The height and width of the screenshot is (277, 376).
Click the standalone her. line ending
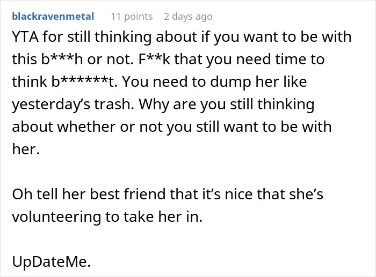click(x=26, y=149)
